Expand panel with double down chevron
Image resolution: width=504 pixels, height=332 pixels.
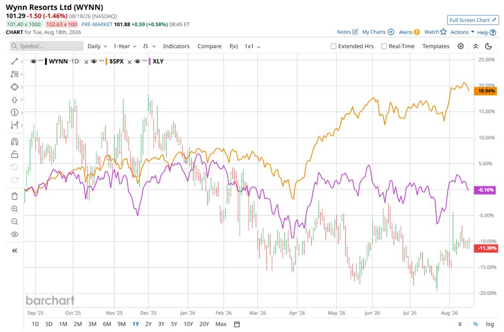[460, 324]
